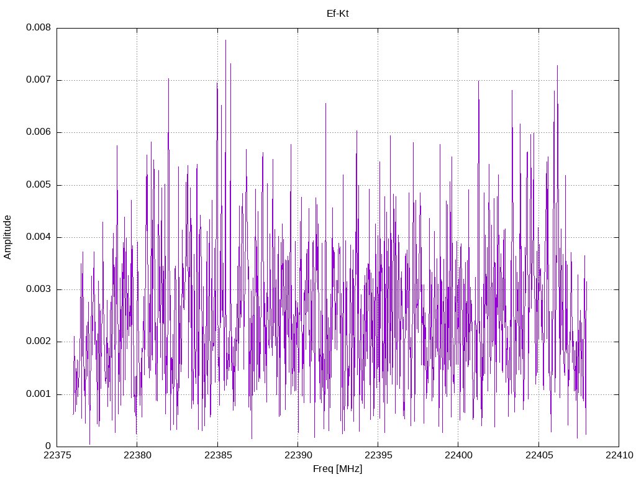Click the plot title 'Ef-Kt'
This screenshot has height=477, width=636.
[x=337, y=14]
